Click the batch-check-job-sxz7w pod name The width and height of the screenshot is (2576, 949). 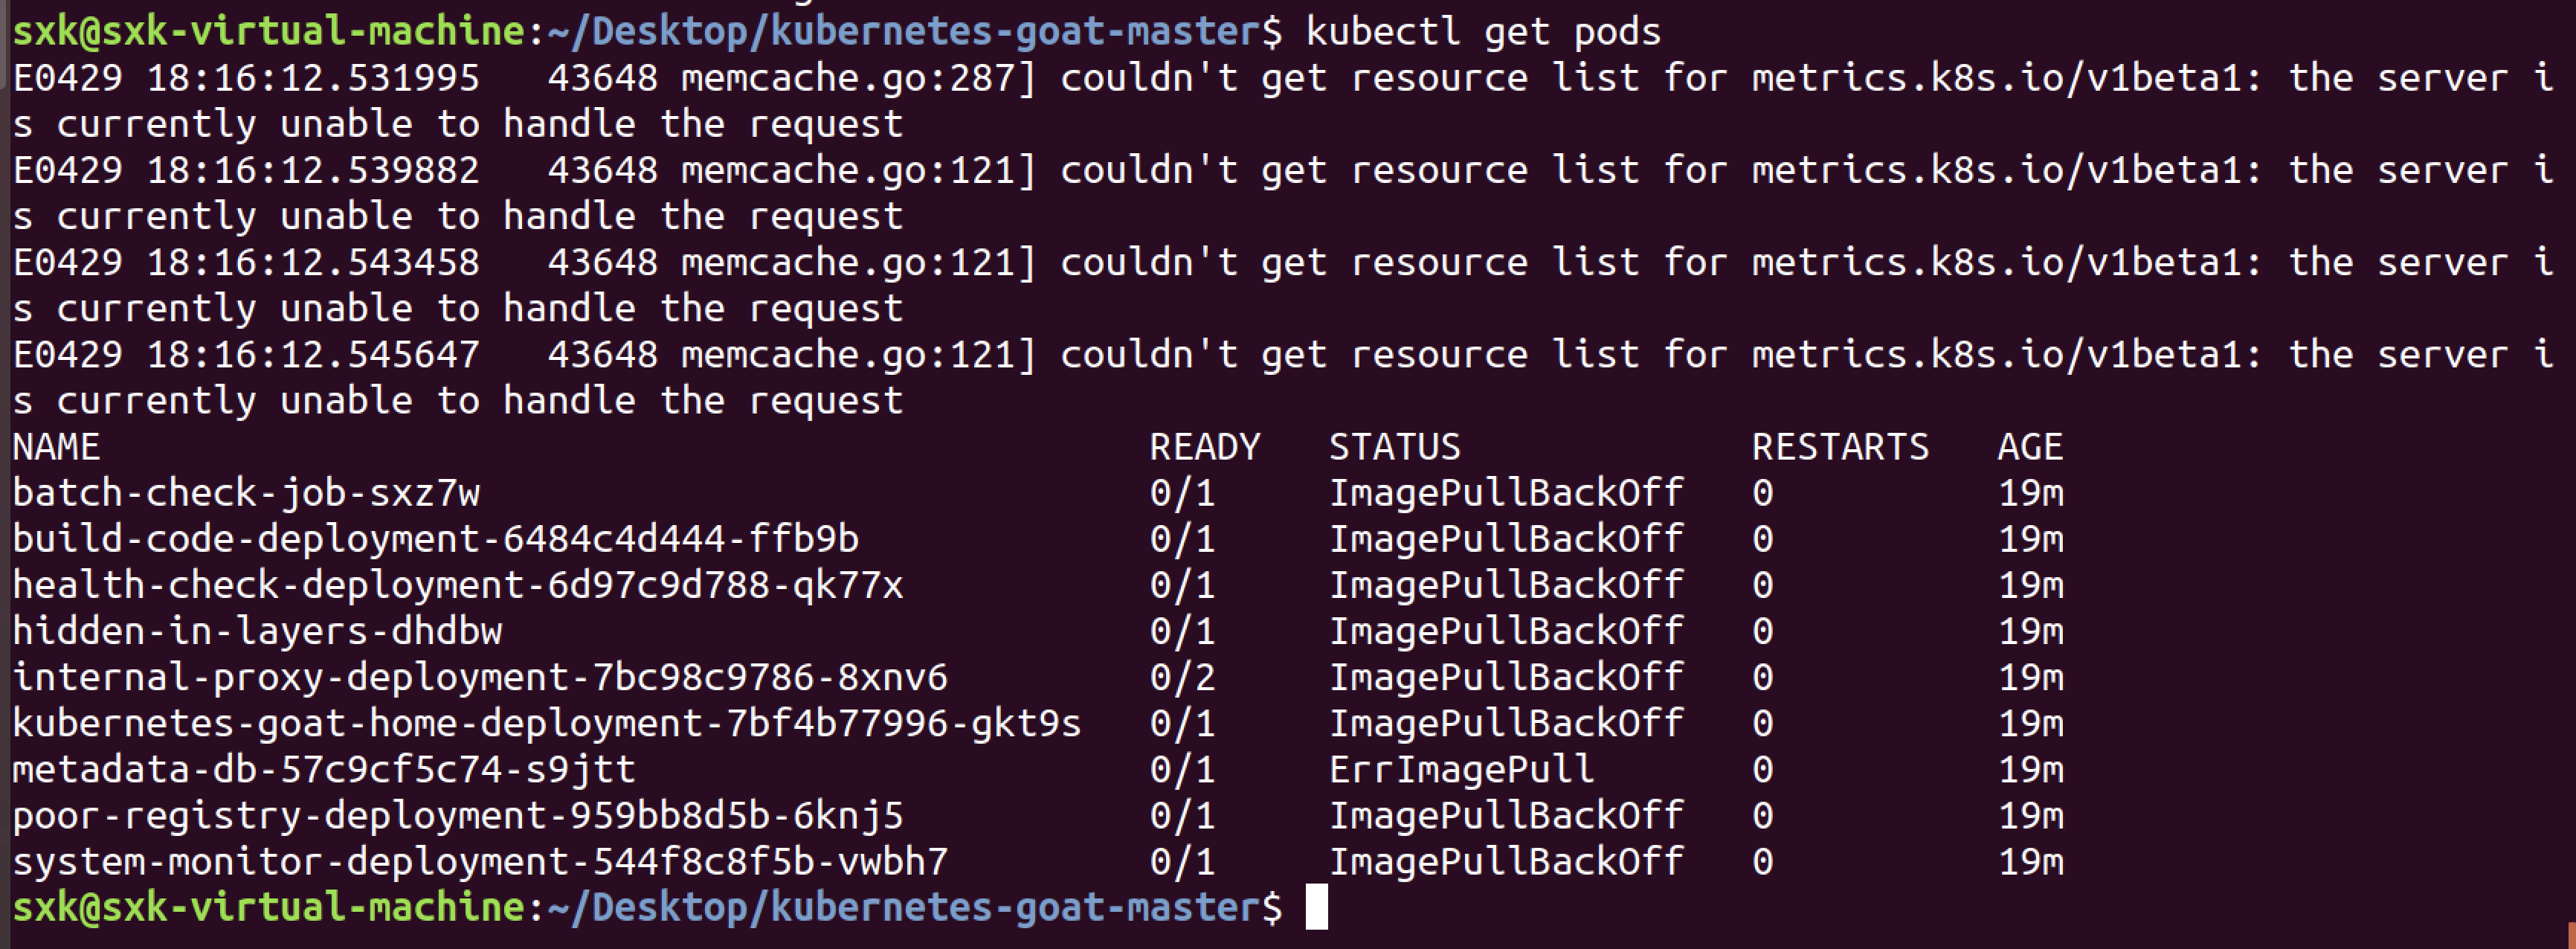246,493
